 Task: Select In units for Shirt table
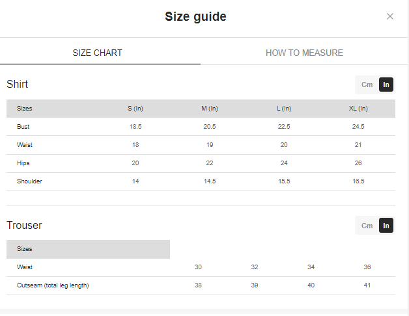(x=386, y=85)
